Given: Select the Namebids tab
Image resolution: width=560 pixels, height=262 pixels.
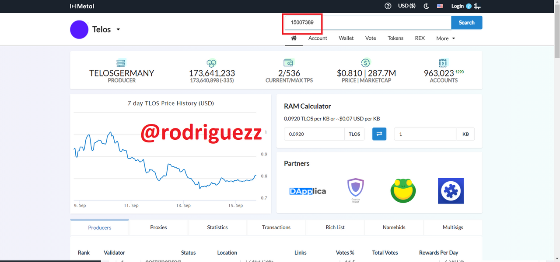Looking at the screenshot, I should (x=394, y=228).
